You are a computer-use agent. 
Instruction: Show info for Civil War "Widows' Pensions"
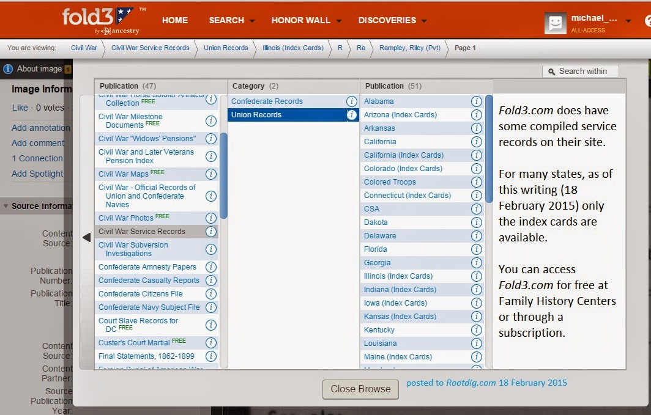pyautogui.click(x=211, y=139)
